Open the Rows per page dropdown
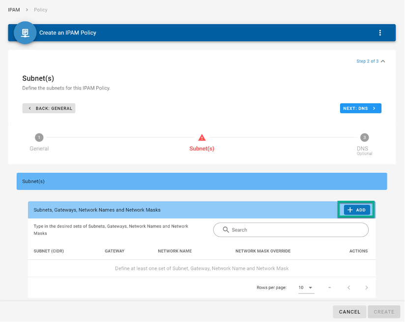This screenshot has height=322, width=405. point(306,288)
